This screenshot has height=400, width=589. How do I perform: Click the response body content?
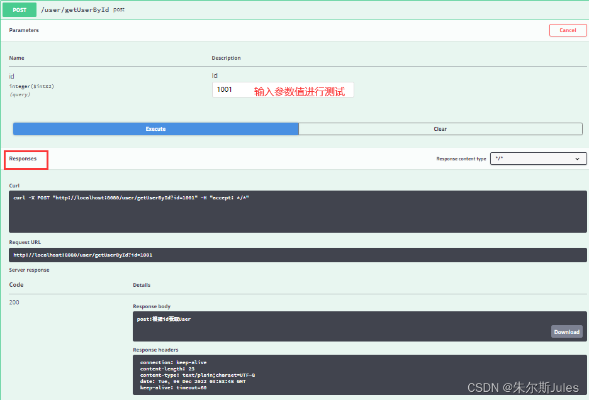click(164, 319)
